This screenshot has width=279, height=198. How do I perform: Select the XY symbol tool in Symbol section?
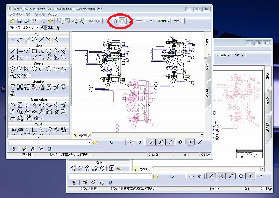[49, 87]
